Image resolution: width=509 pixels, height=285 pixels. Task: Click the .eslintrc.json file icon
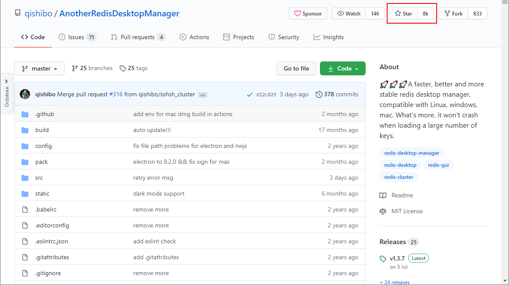pos(25,241)
